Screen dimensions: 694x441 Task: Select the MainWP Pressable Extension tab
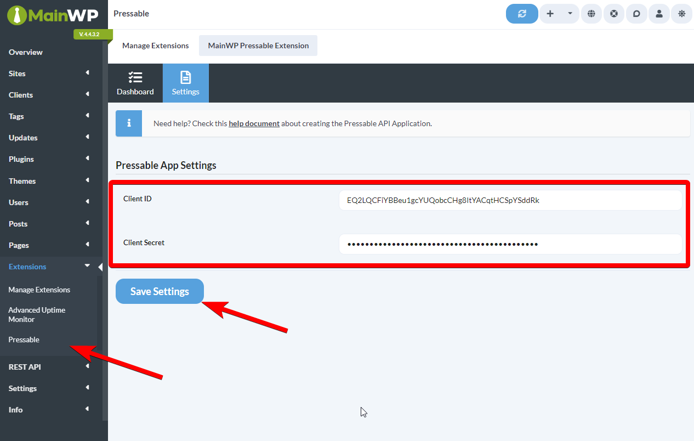click(258, 46)
